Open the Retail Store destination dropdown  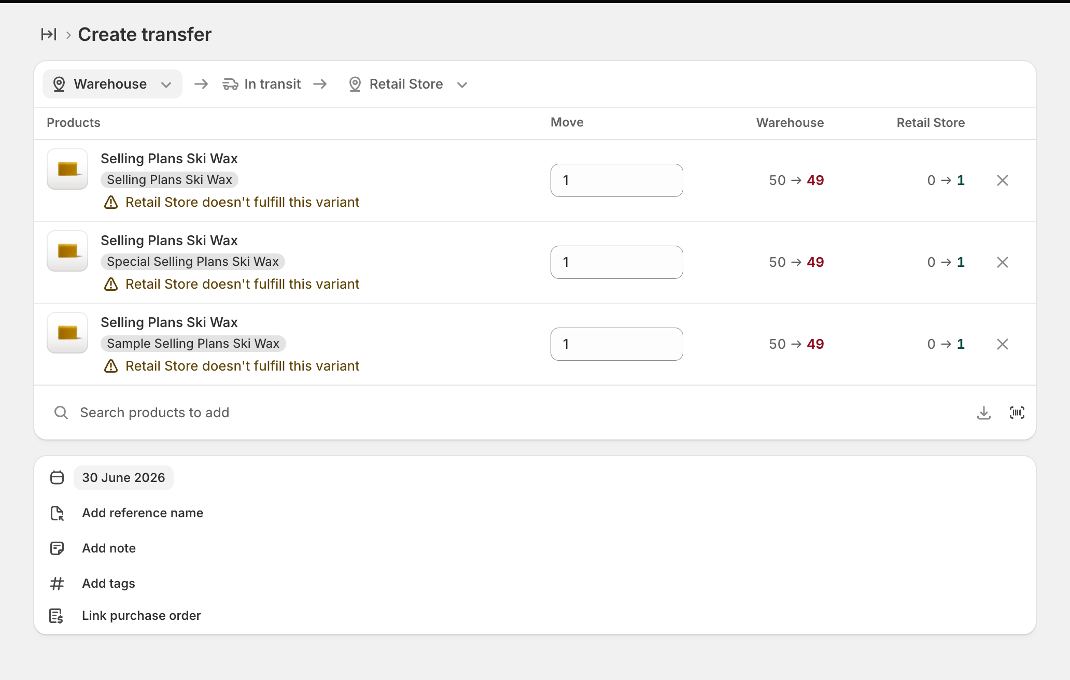[x=409, y=84]
